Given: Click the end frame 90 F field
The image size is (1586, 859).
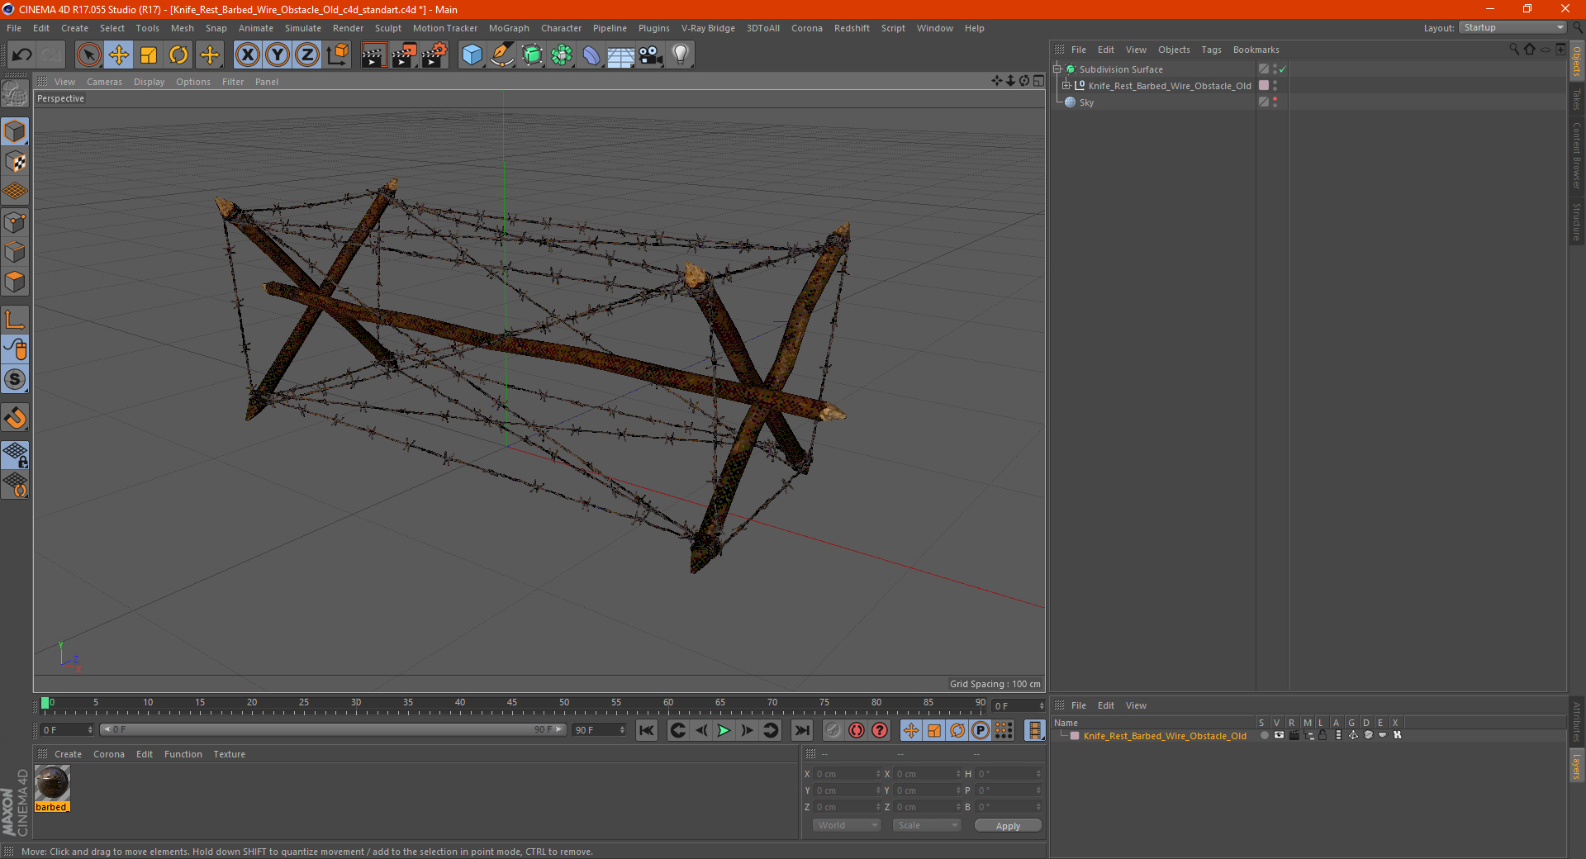Looking at the screenshot, I should (600, 729).
